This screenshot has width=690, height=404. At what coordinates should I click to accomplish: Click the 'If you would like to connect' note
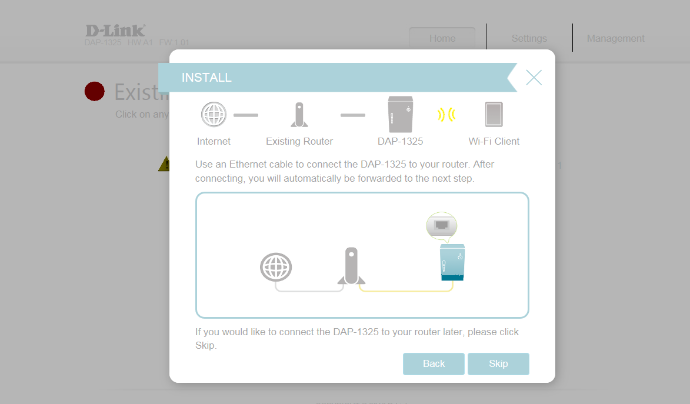(357, 338)
